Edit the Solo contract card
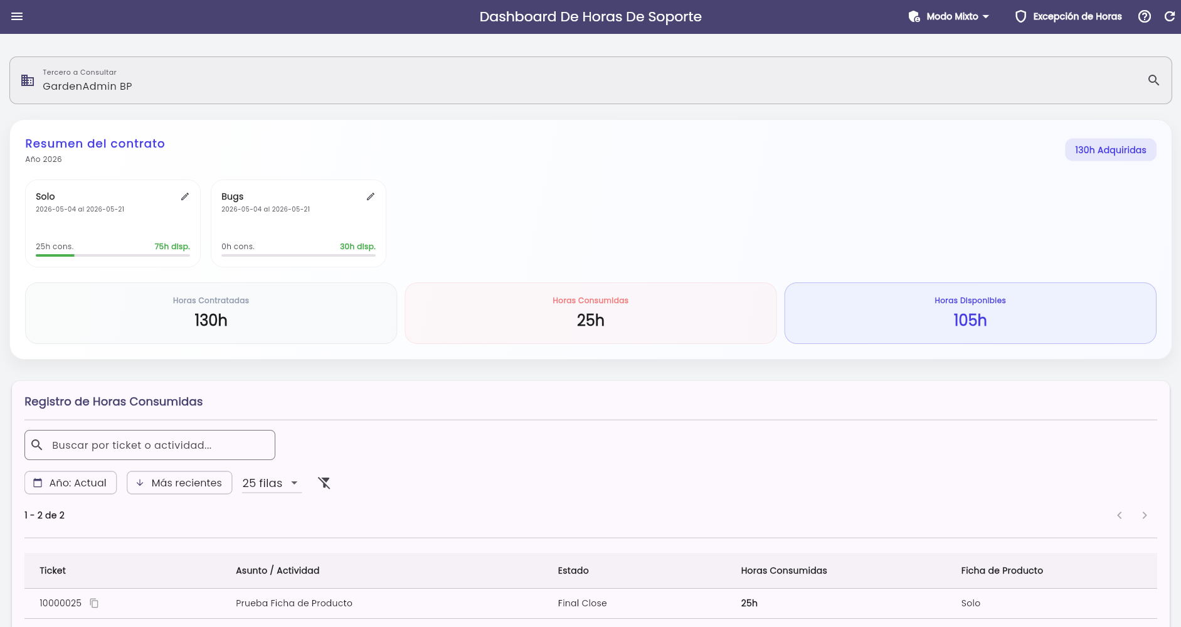This screenshot has width=1181, height=627. tap(185, 196)
